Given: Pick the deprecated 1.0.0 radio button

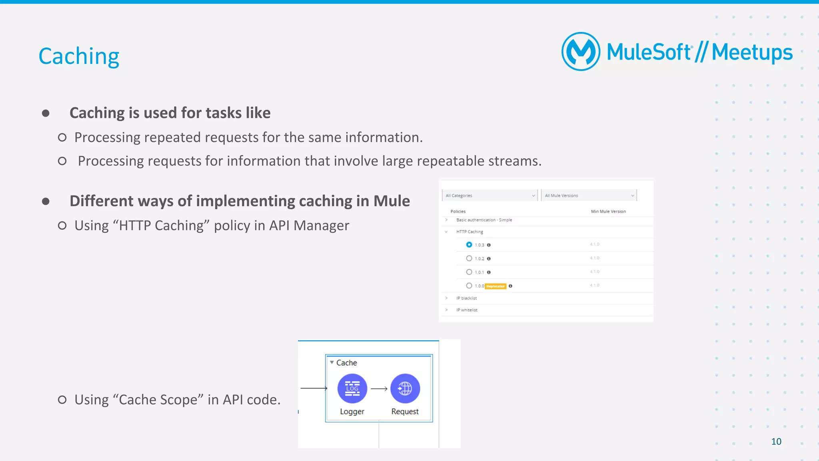Looking at the screenshot, I should [469, 285].
